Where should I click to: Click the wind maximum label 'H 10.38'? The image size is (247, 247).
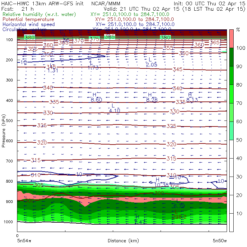click(162, 183)
